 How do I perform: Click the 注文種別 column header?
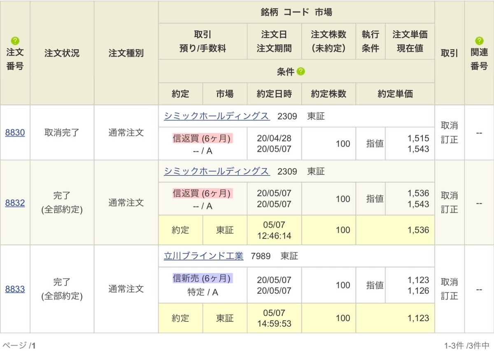click(126, 53)
